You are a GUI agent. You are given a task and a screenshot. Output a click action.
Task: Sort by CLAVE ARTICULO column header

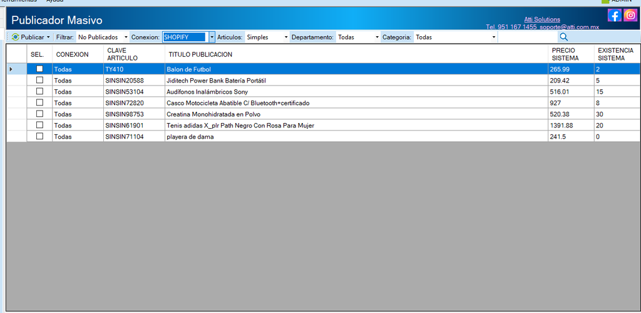point(134,54)
